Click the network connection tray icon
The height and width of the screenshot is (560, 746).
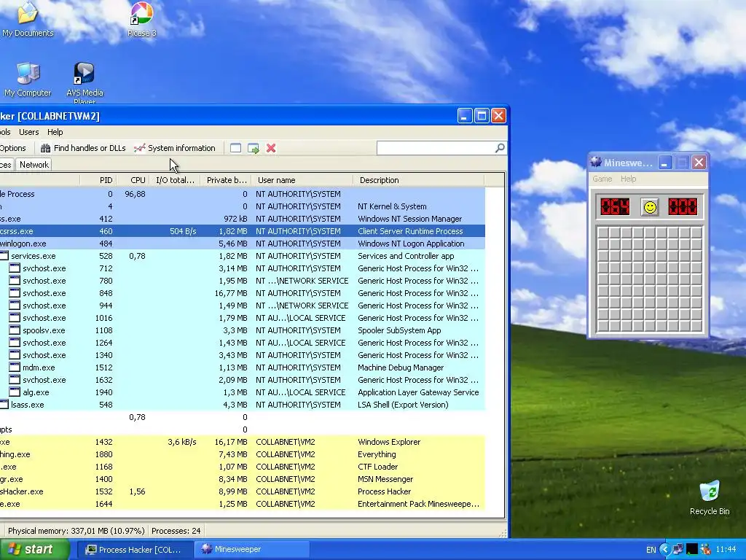tap(678, 550)
